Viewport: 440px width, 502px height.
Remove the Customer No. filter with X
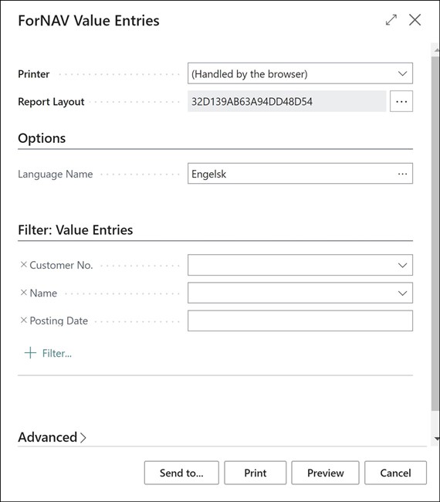pos(24,265)
